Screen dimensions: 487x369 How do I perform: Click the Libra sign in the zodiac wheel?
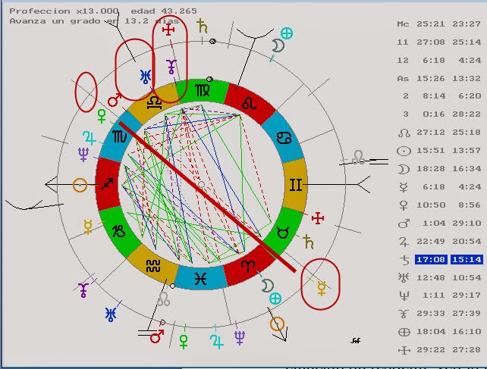pyautogui.click(x=155, y=102)
